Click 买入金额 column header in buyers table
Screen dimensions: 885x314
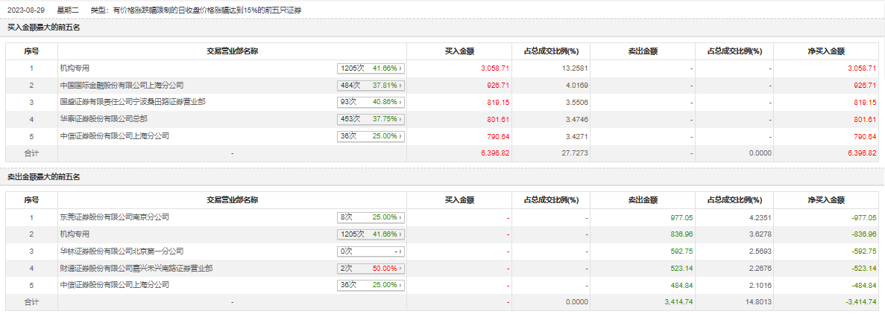click(459, 51)
